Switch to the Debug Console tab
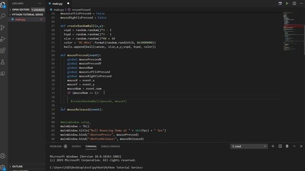 point(110,146)
